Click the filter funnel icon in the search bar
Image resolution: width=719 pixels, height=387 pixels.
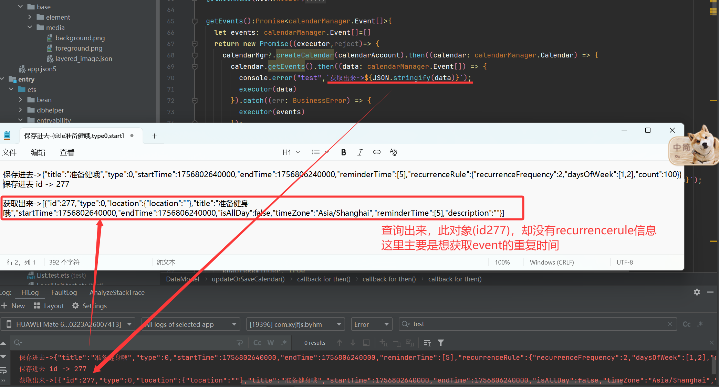point(441,343)
